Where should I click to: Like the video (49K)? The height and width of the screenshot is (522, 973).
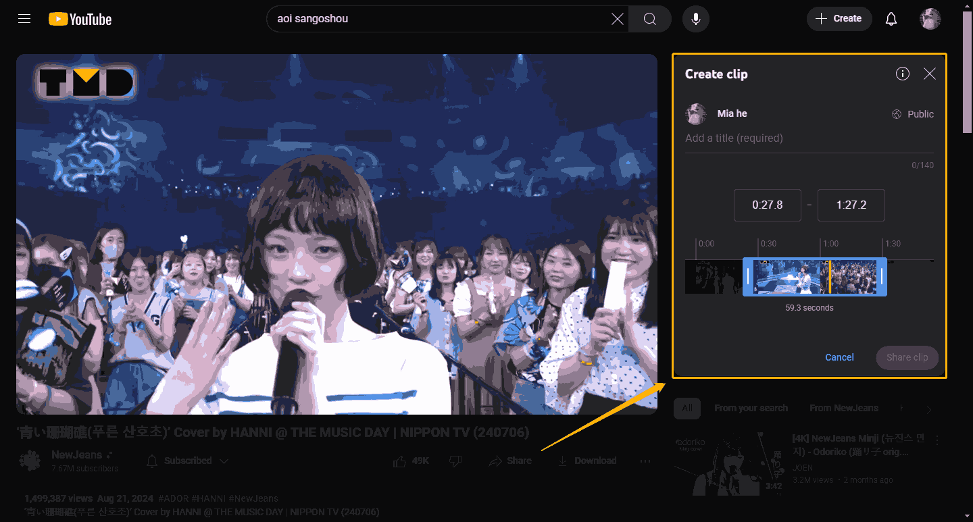click(411, 461)
